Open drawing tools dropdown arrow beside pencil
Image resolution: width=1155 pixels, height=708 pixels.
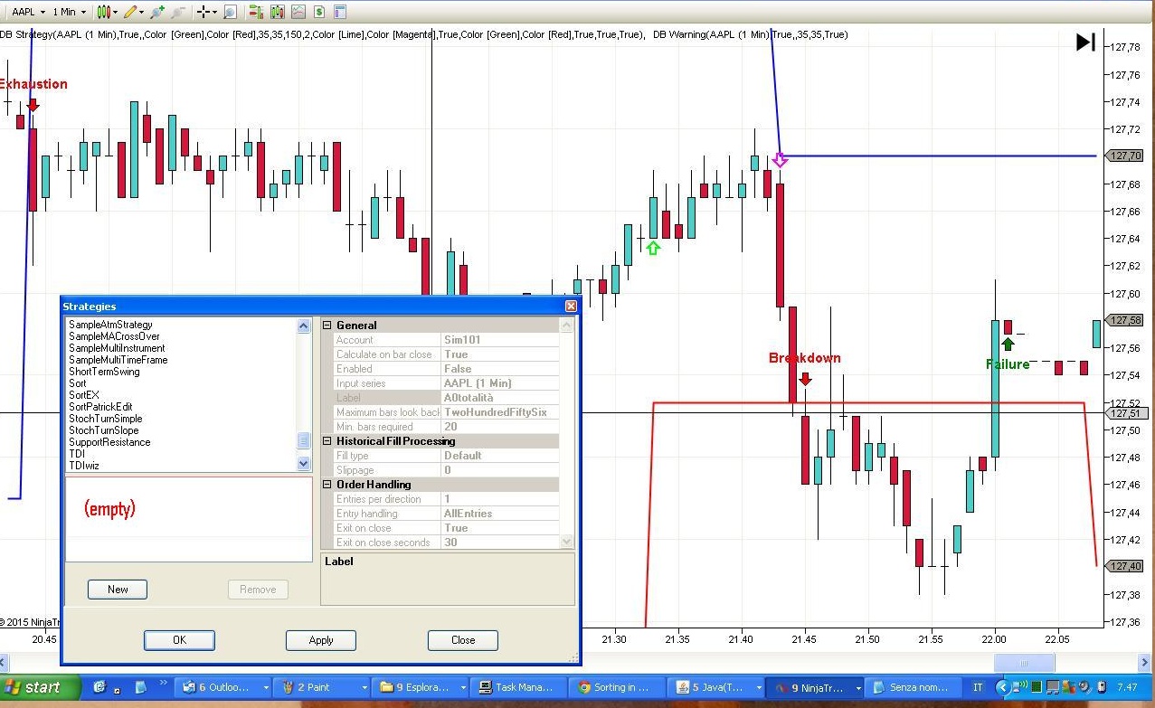pos(143,12)
